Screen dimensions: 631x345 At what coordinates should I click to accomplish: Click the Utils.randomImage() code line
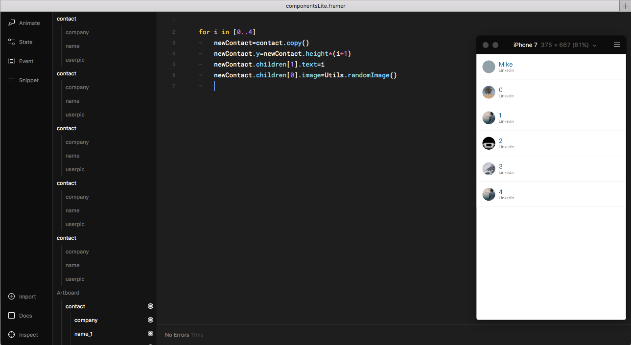click(305, 75)
